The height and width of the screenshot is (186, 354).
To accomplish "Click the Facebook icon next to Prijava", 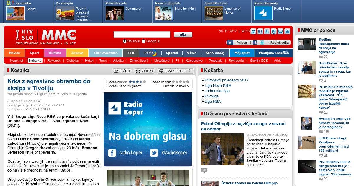I will point(255,43).
